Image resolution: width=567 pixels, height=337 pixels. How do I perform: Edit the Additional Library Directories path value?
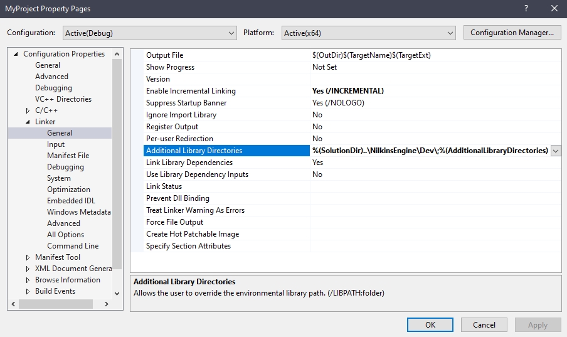point(430,151)
